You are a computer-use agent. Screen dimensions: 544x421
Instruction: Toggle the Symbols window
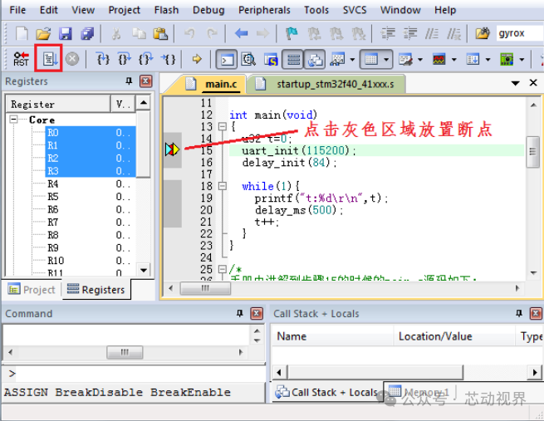tap(271, 60)
